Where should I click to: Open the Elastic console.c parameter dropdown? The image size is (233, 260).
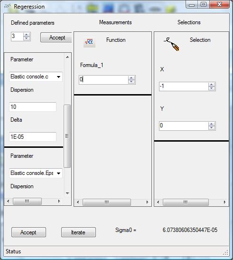pos(59,77)
